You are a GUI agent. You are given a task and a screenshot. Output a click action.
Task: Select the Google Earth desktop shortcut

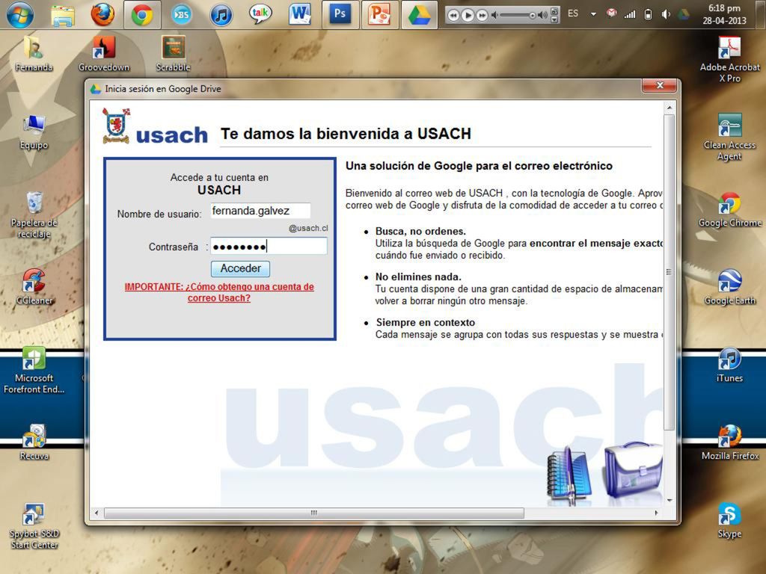730,287
